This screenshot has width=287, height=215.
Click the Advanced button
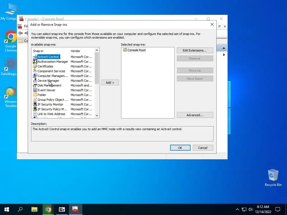[195, 115]
